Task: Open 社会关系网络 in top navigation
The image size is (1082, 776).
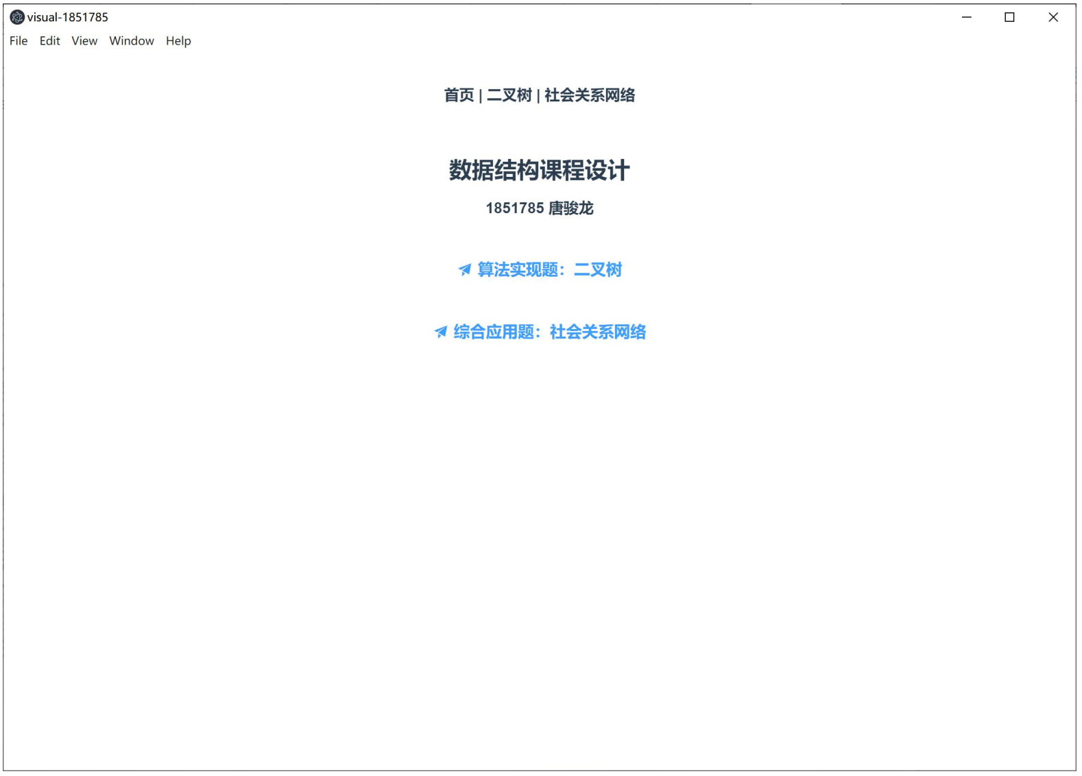Action: 590,95
